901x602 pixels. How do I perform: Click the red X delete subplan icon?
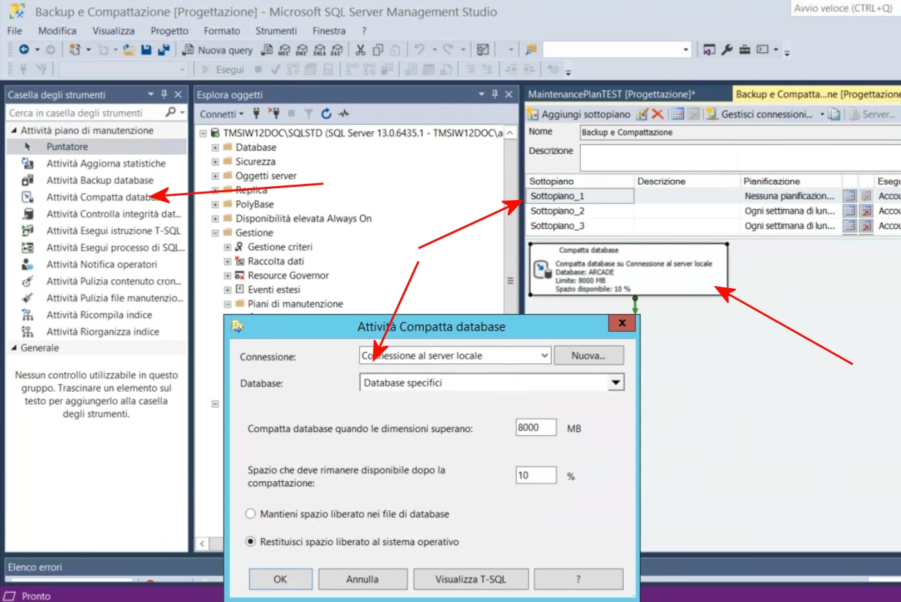pyautogui.click(x=657, y=115)
